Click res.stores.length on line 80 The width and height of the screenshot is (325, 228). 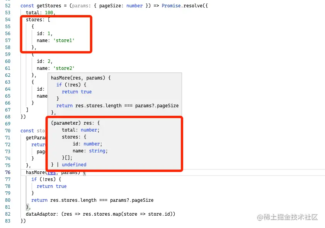pyautogui.click(x=73, y=200)
